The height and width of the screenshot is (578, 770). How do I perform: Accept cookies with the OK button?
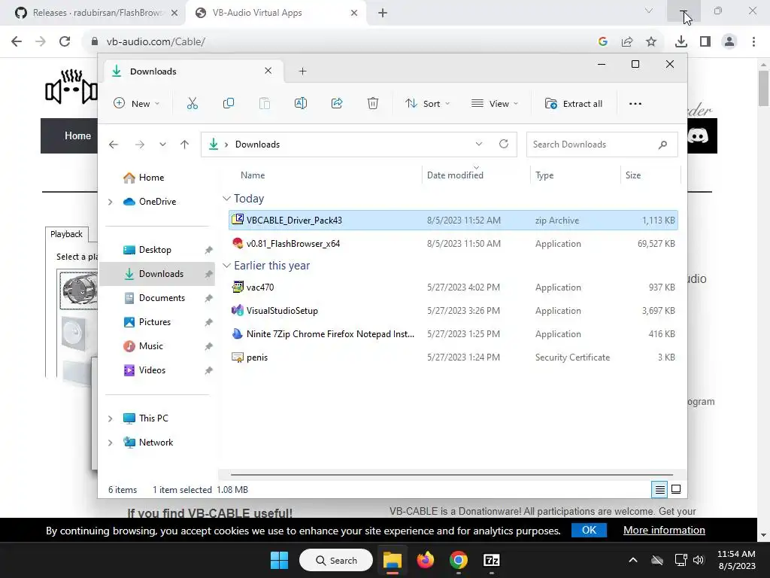pos(589,531)
